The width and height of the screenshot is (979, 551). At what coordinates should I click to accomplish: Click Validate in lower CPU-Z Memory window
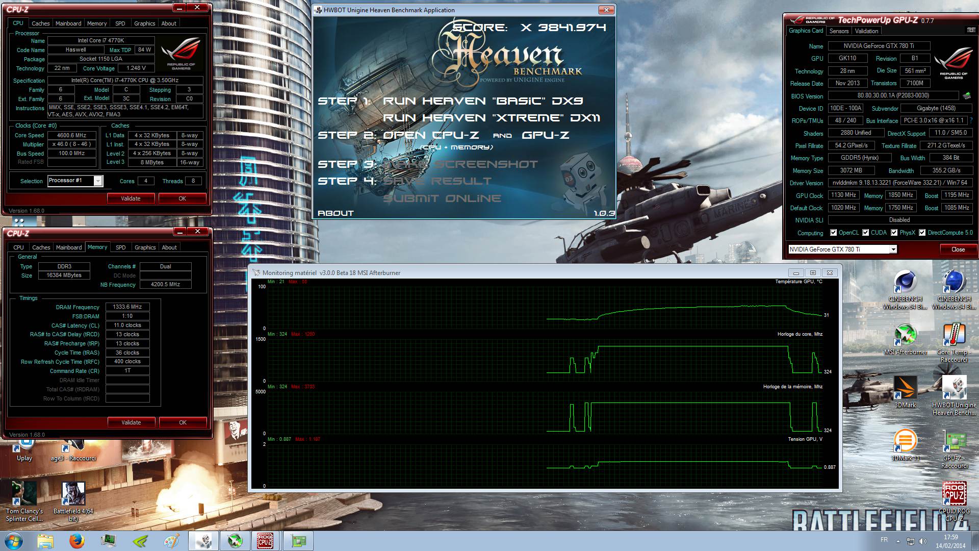(131, 422)
